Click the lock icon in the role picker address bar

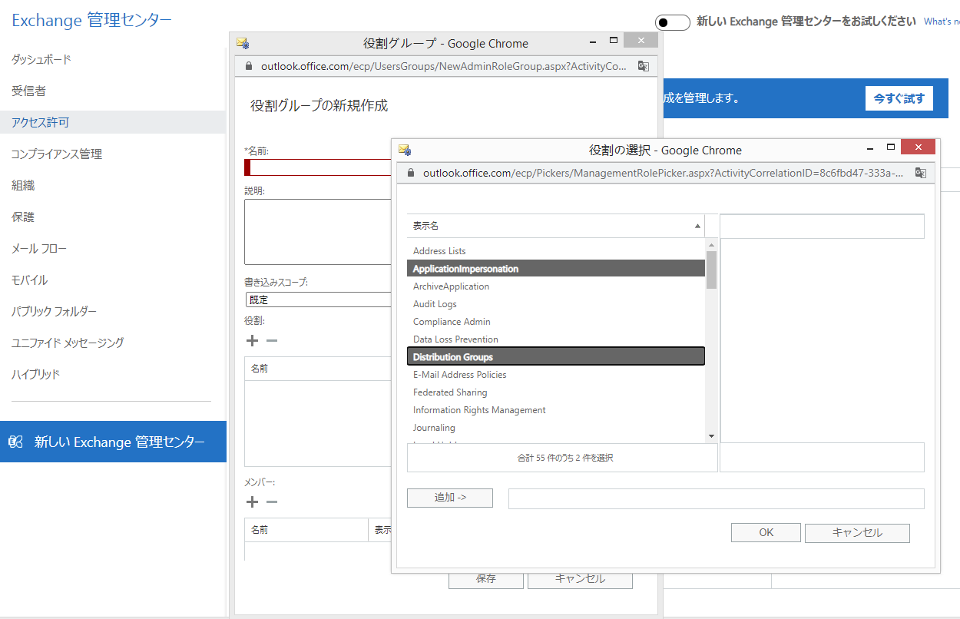click(410, 173)
